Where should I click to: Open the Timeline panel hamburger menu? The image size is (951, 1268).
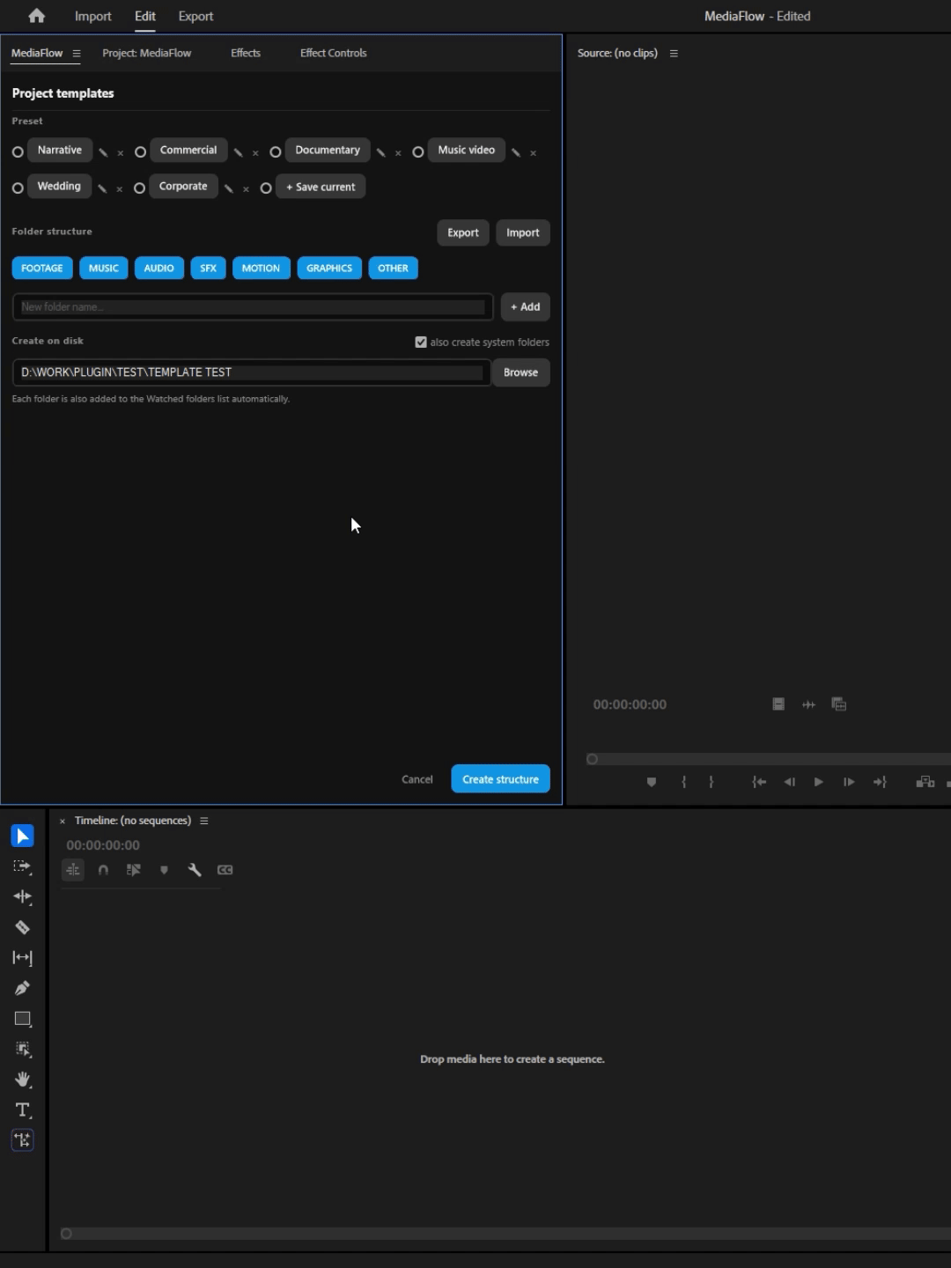[x=203, y=821]
